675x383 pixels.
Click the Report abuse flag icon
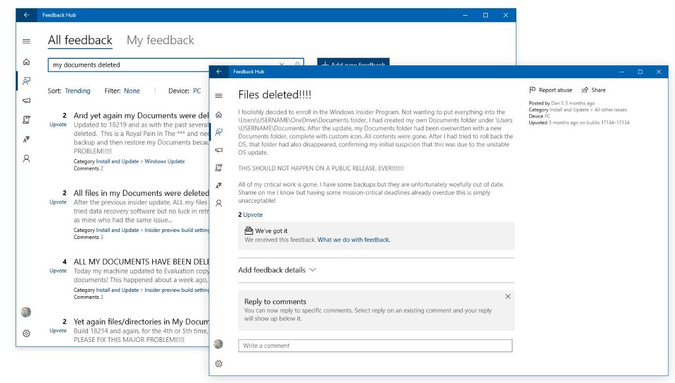(x=532, y=90)
